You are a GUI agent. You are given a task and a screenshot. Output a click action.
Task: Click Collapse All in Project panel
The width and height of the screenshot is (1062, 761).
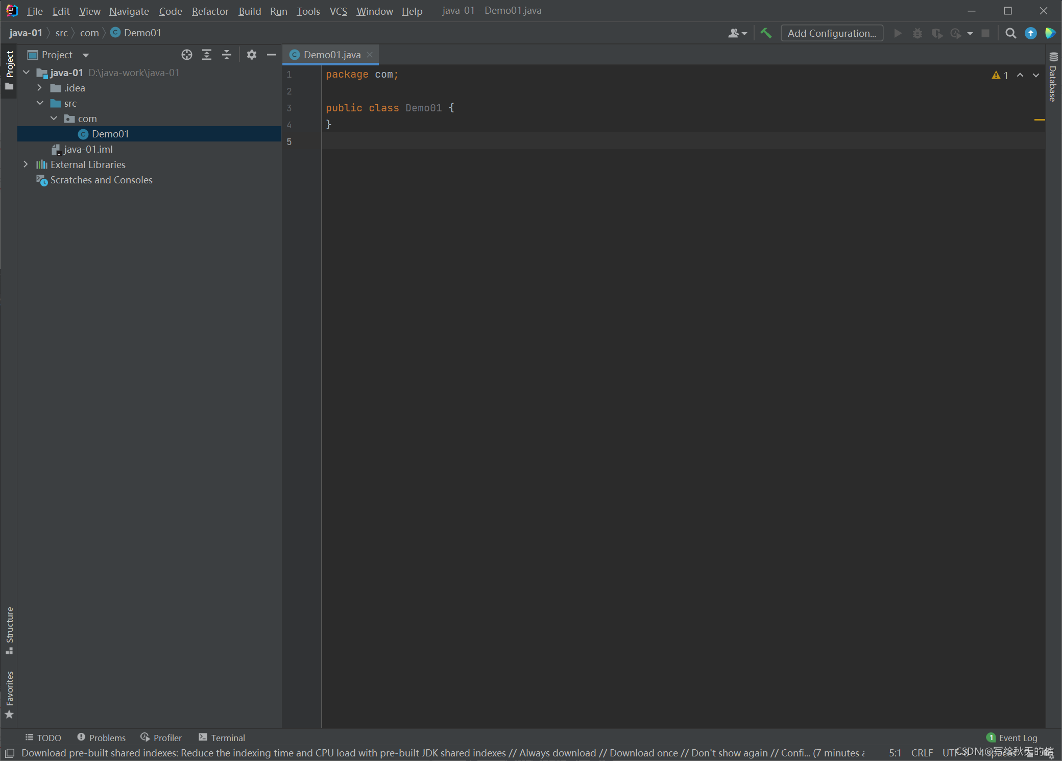[227, 55]
